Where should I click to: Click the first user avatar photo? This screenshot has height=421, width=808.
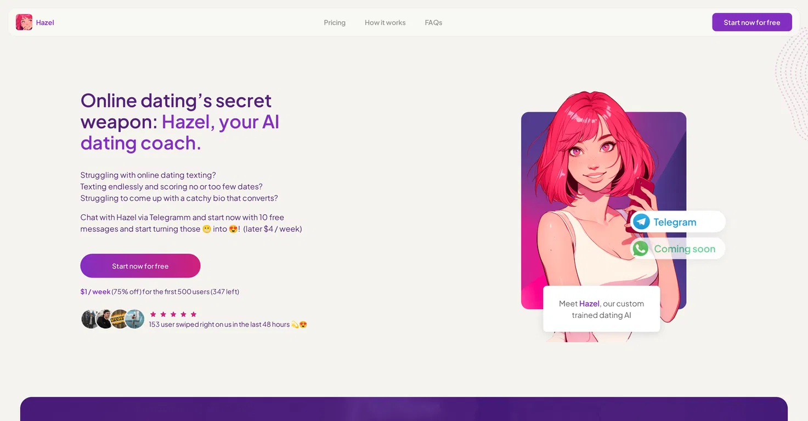[x=89, y=319]
